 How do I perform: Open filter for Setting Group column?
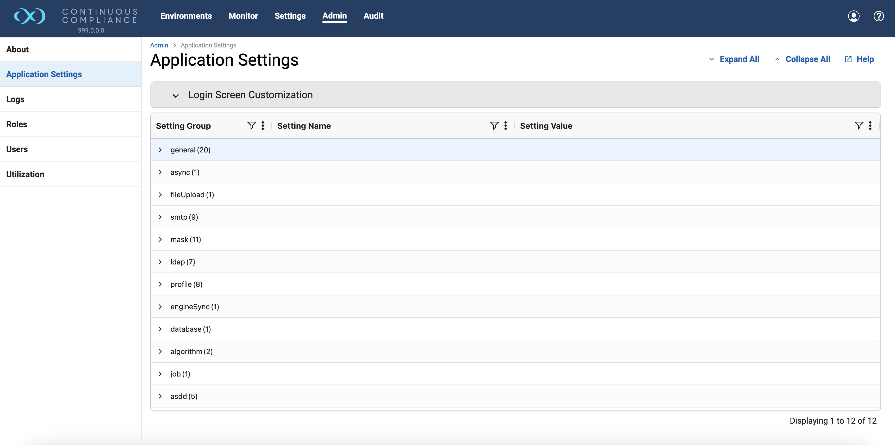click(x=251, y=125)
